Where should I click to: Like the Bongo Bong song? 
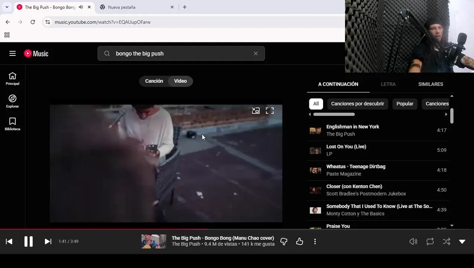point(300,242)
